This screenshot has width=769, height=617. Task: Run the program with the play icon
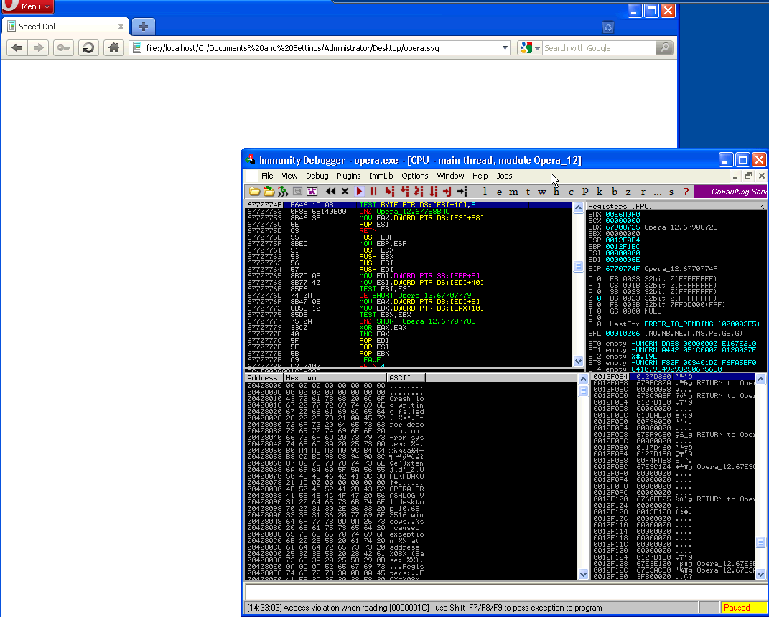[x=360, y=192]
